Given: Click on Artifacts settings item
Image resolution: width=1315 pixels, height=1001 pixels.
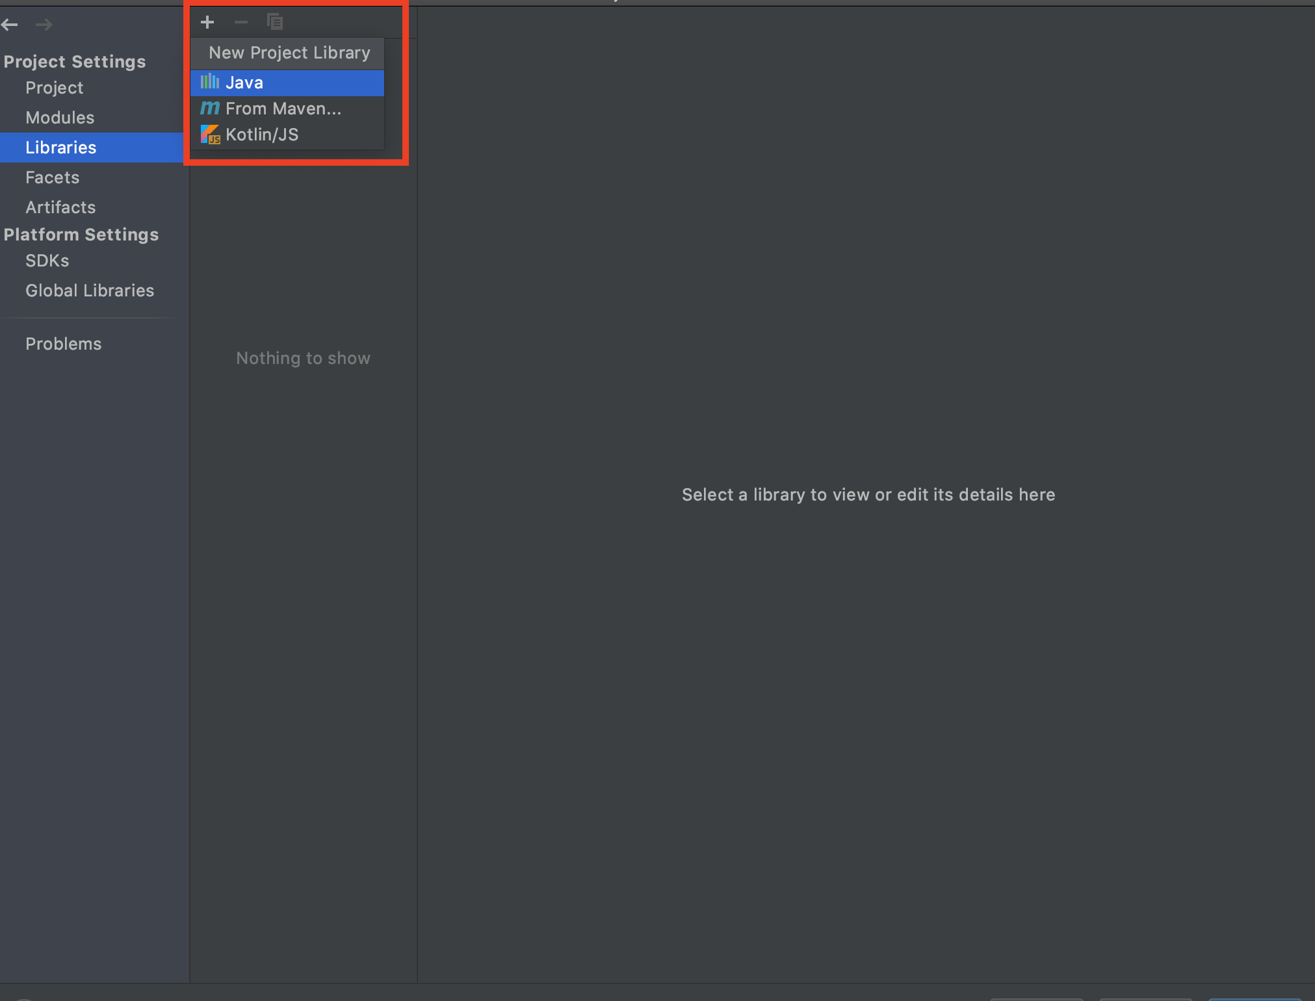Looking at the screenshot, I should point(60,207).
